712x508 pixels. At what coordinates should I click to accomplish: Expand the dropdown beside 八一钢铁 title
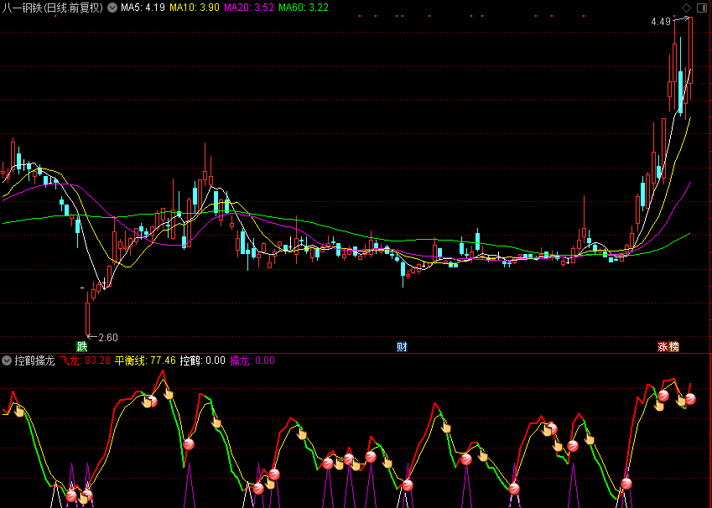(112, 8)
